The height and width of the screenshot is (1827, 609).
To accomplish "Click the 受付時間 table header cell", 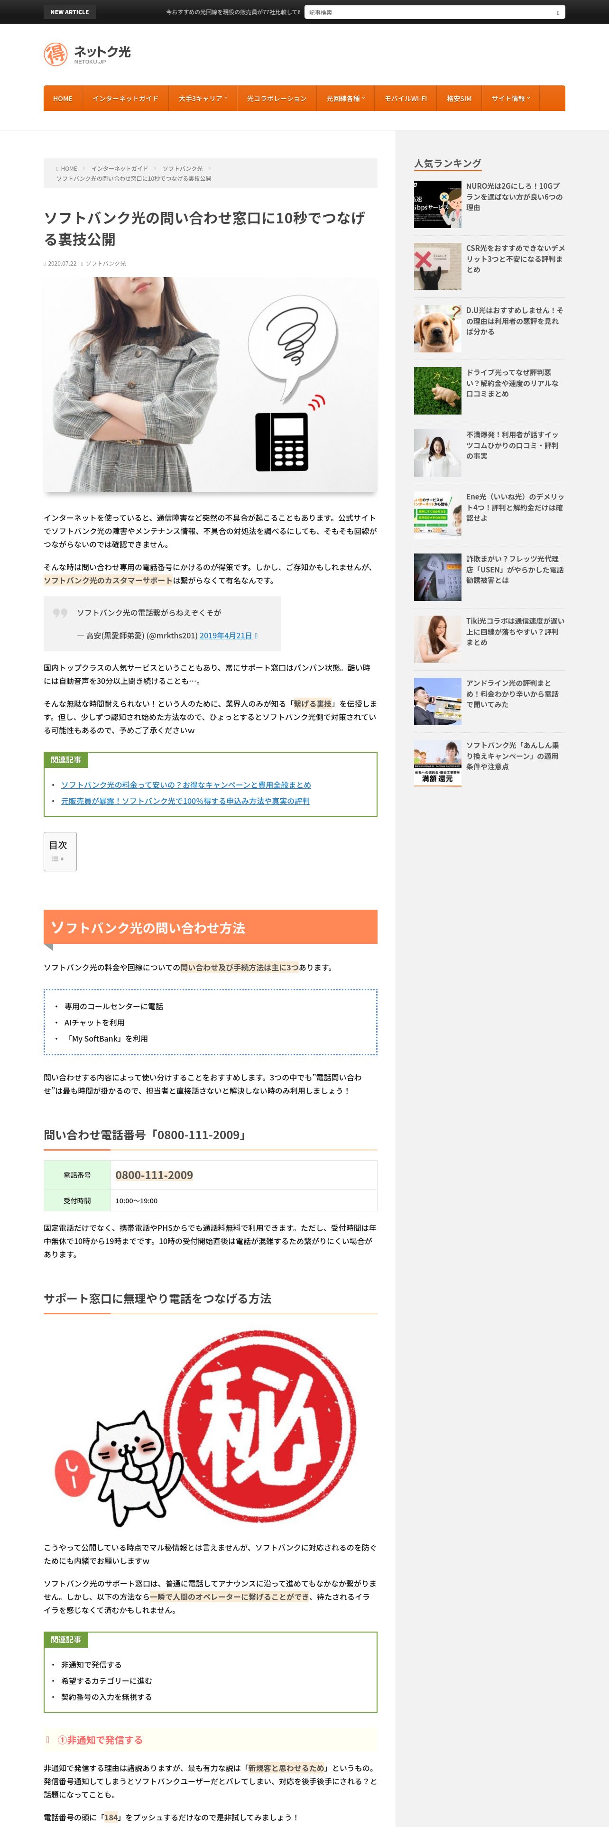I will coord(77,1201).
